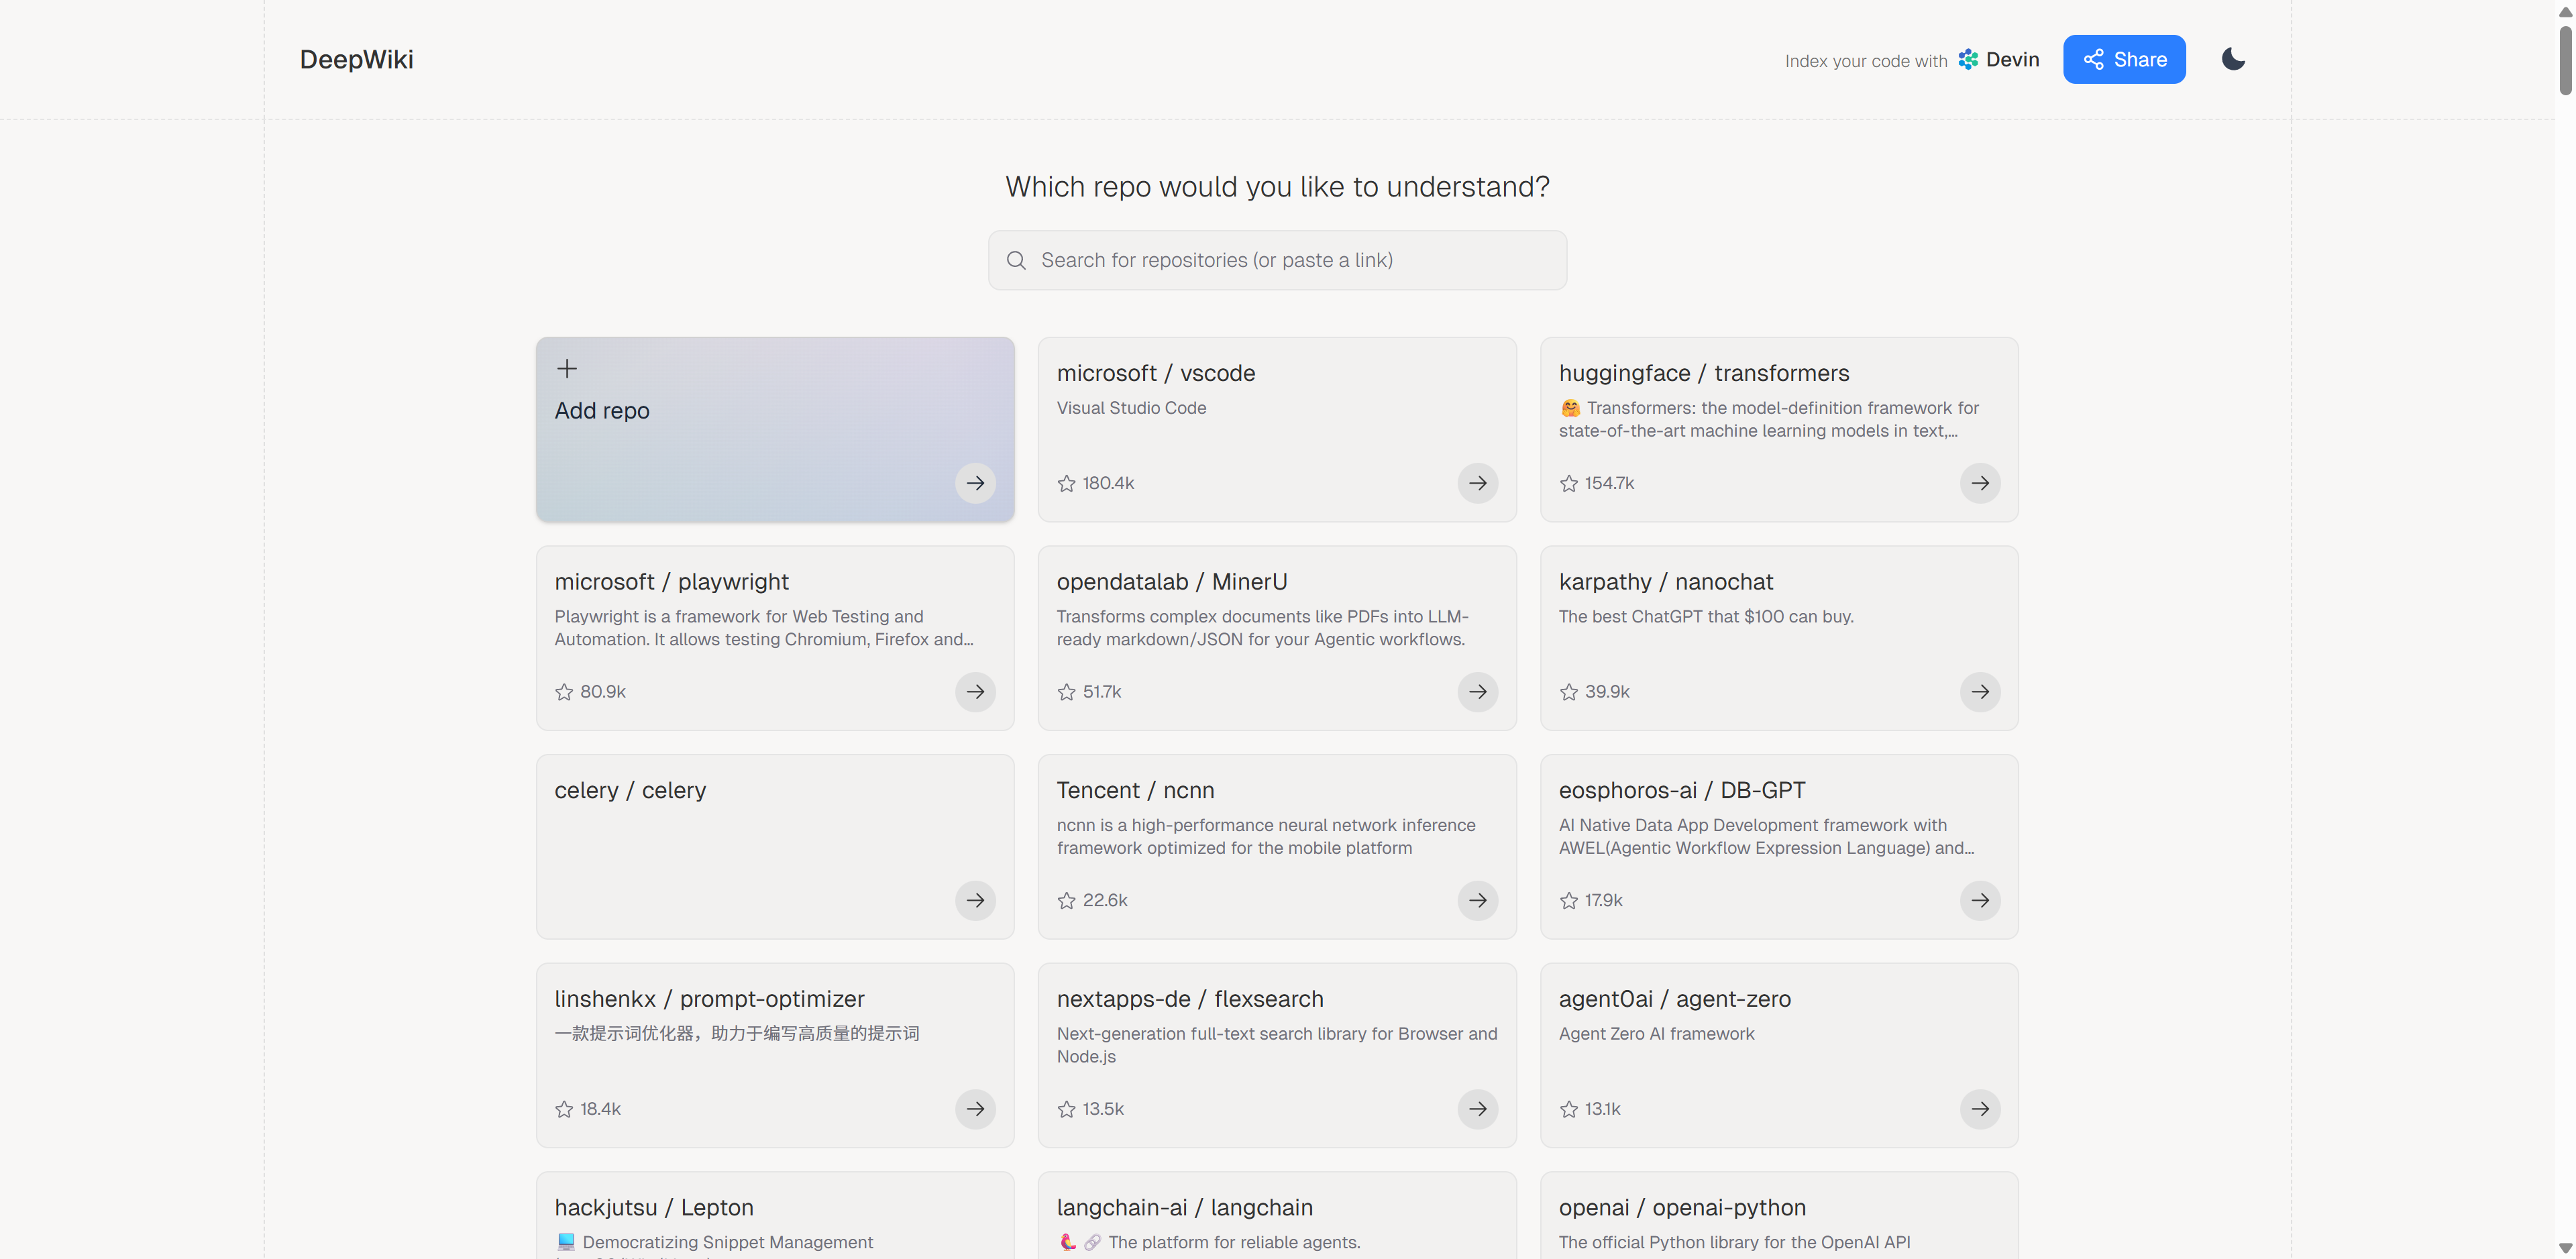Click the arrow on the nextapps-de / flexsearch card
This screenshot has height=1259, width=2576.
(1477, 1108)
